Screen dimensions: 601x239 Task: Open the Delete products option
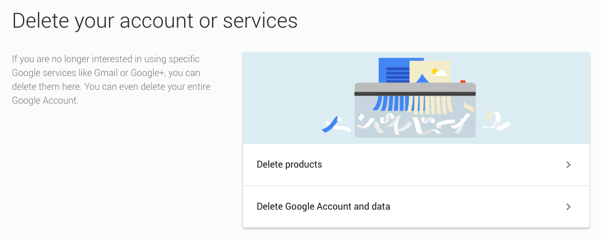[x=289, y=165]
